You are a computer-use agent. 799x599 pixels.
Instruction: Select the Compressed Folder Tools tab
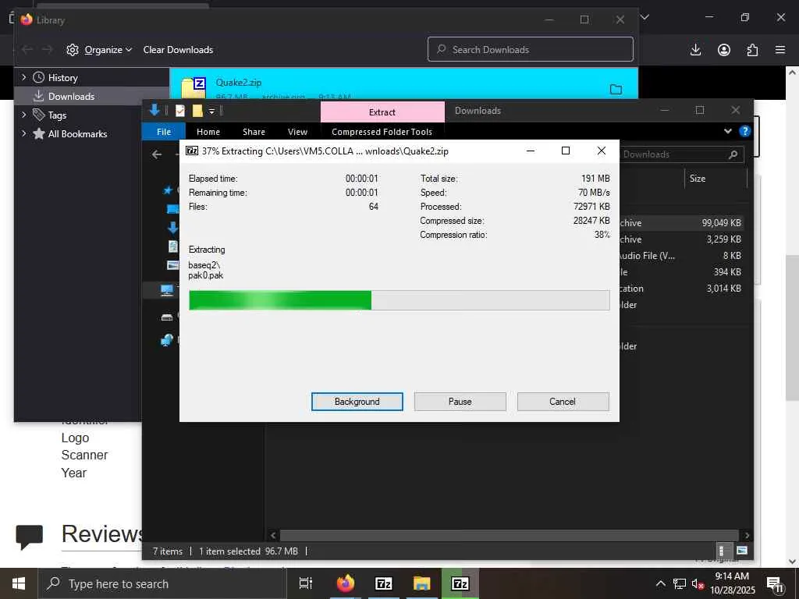click(382, 131)
